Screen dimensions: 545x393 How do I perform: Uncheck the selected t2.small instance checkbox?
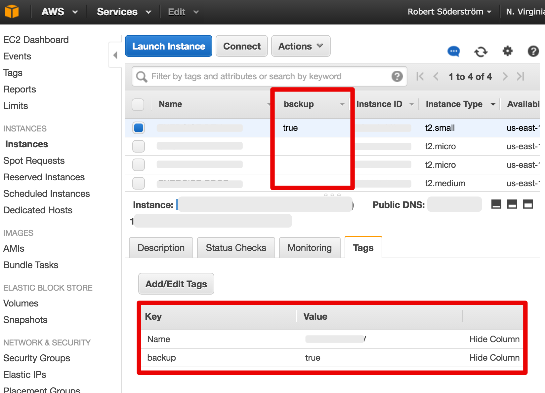point(139,128)
